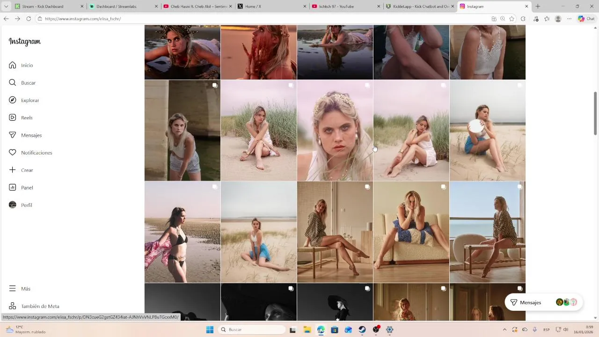This screenshot has width=599, height=337.
Task: Open post of woman in bikini with pink scarf
Action: tap(183, 232)
